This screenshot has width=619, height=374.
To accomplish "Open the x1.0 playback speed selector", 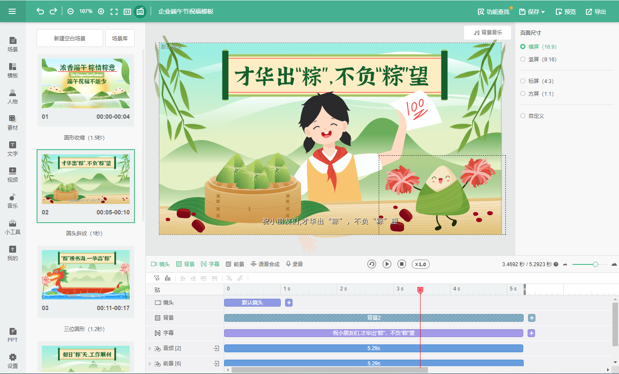I will (x=421, y=264).
